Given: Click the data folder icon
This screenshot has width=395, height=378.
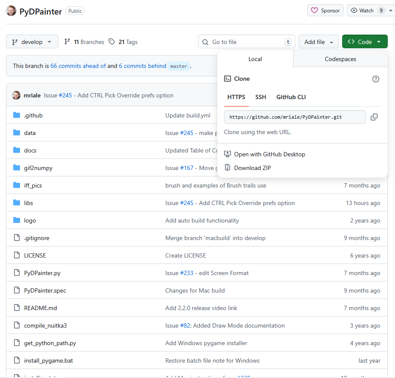Looking at the screenshot, I should pyautogui.click(x=17, y=132).
